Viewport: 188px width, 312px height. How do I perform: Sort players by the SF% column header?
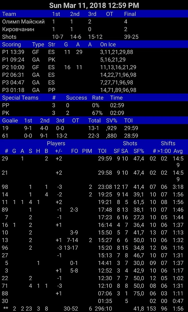pyautogui.click(x=139, y=151)
